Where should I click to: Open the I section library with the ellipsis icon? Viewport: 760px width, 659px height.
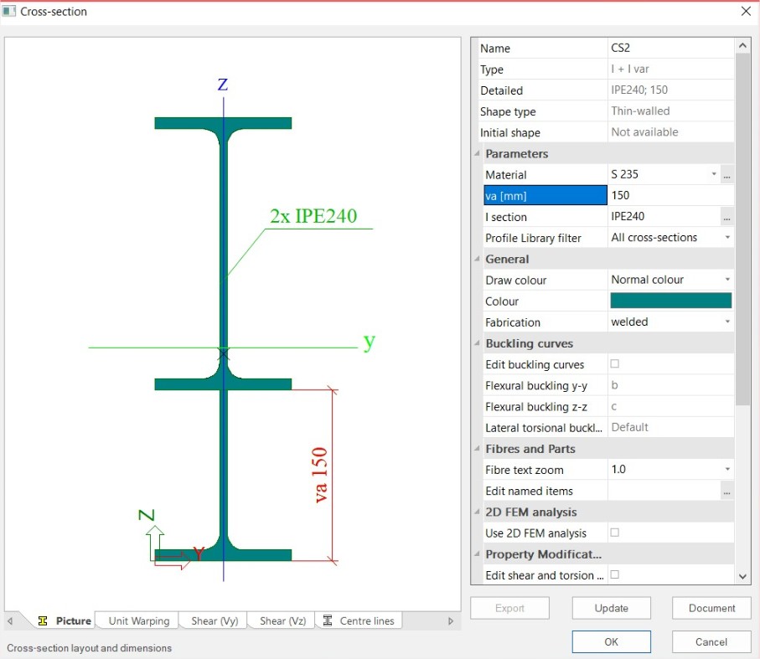[726, 216]
